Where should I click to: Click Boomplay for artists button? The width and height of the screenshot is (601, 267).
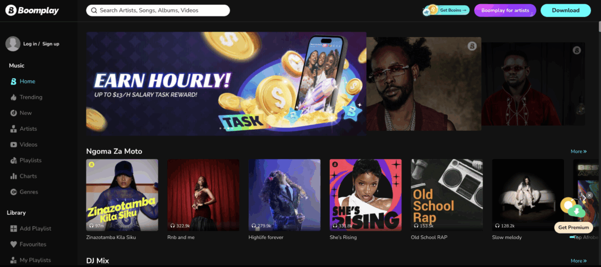pos(505,11)
